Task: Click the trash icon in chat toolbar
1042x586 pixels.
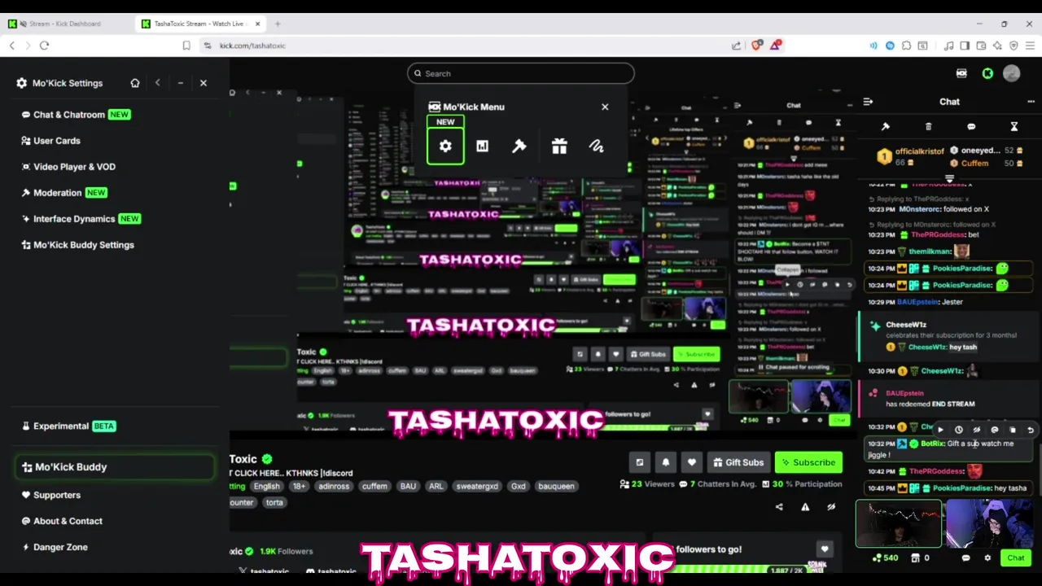Action: [928, 127]
